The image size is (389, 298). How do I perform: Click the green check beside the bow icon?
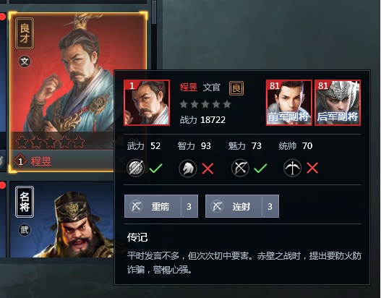tap(260, 169)
